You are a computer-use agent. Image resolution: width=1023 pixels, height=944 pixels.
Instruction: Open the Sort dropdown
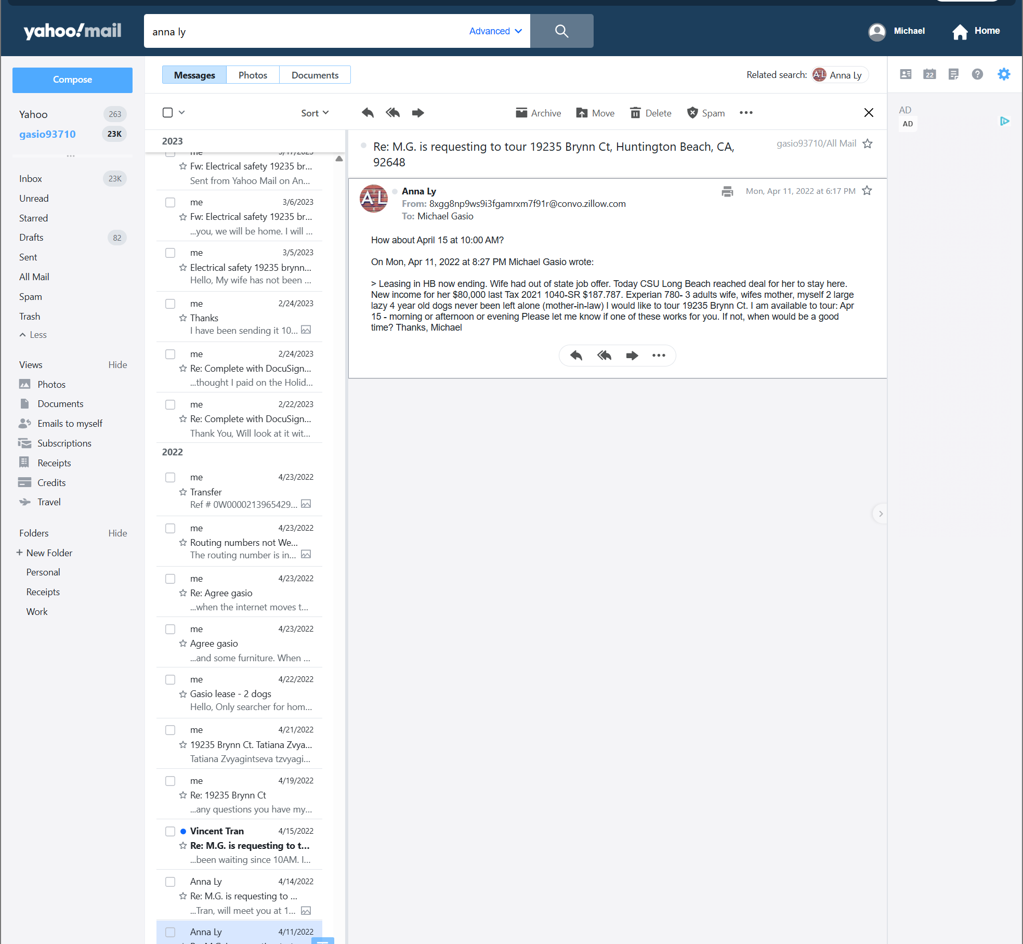(x=314, y=113)
